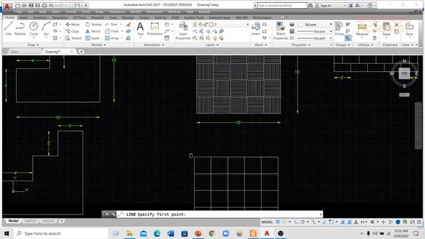Open the Manage ribbon tab
Viewport: 425px width, 239px height.
click(x=127, y=18)
